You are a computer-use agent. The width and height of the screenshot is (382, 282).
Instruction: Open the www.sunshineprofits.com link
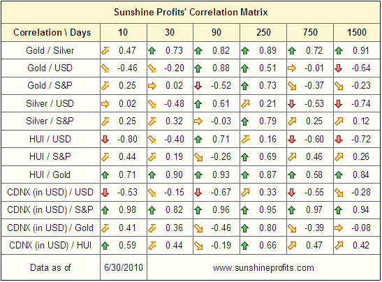click(x=263, y=268)
